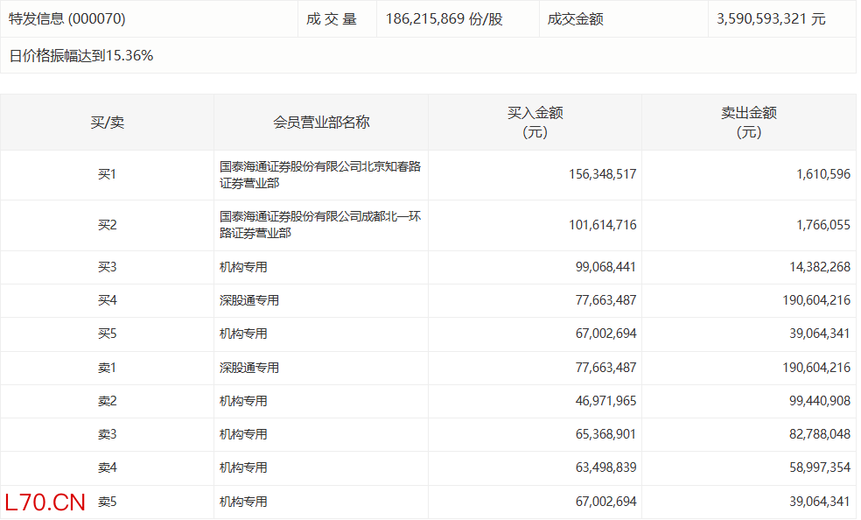The image size is (861, 520).
Task: Select the 日价格振幅达到15.36% notice text
Action: [x=81, y=55]
